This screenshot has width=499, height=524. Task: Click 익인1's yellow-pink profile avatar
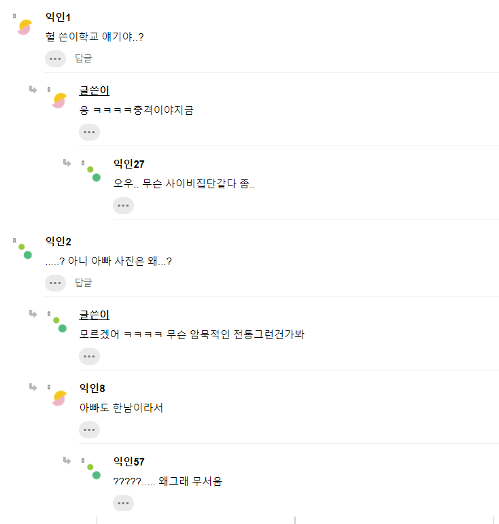coord(24,27)
